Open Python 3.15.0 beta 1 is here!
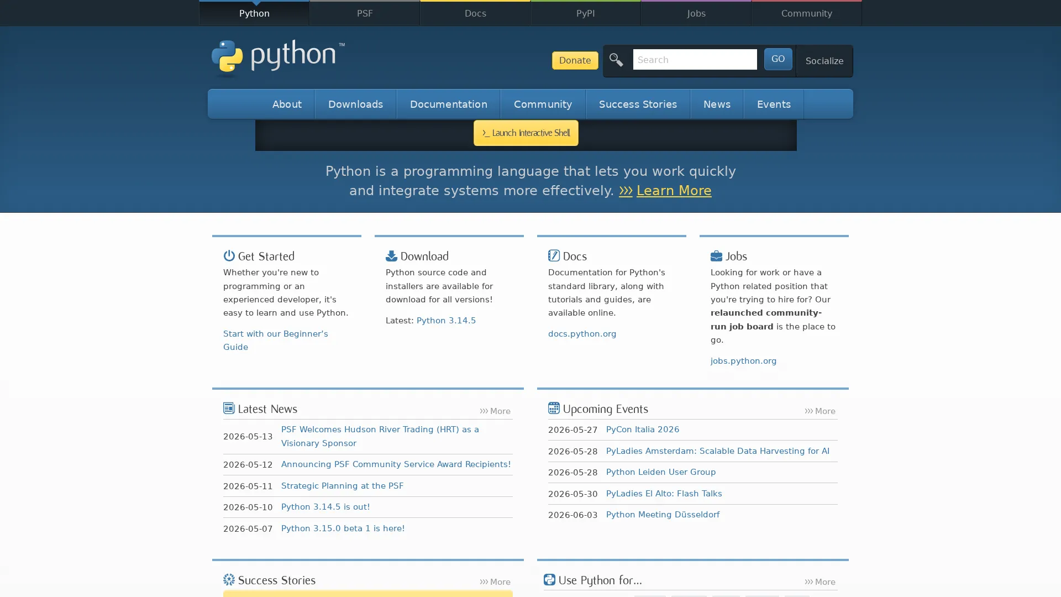This screenshot has height=597, width=1061. [x=343, y=528]
